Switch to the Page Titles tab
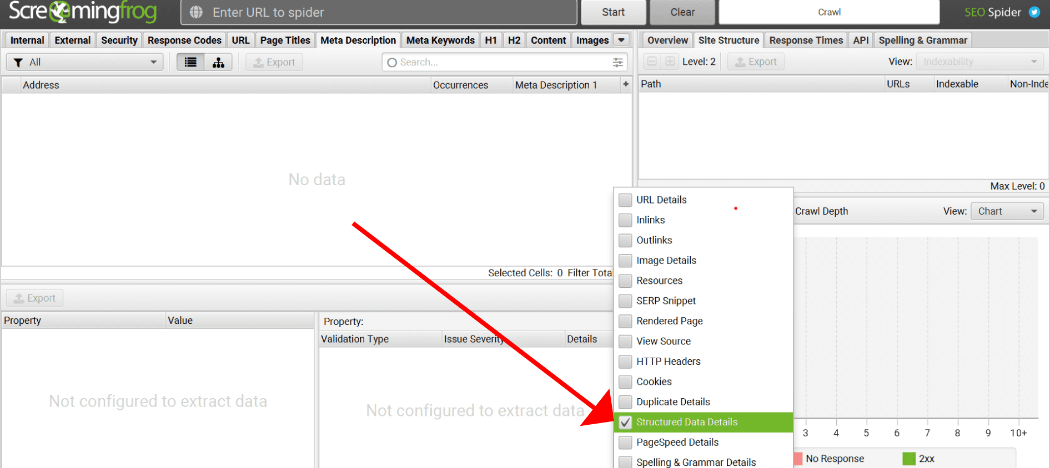This screenshot has height=468, width=1050. click(x=285, y=40)
